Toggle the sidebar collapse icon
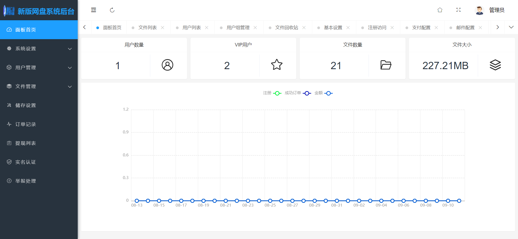This screenshot has height=239, width=518. 94,10
